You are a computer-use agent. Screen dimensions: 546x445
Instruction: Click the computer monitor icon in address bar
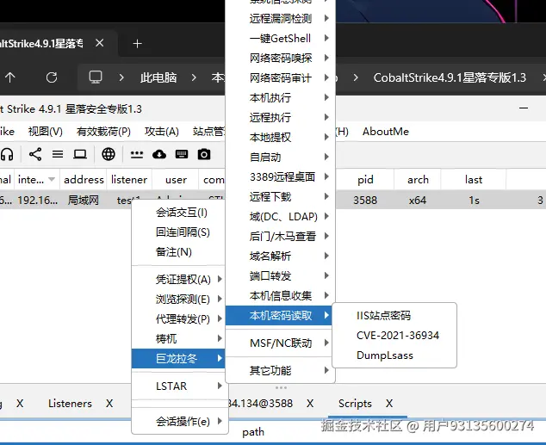[x=96, y=77]
